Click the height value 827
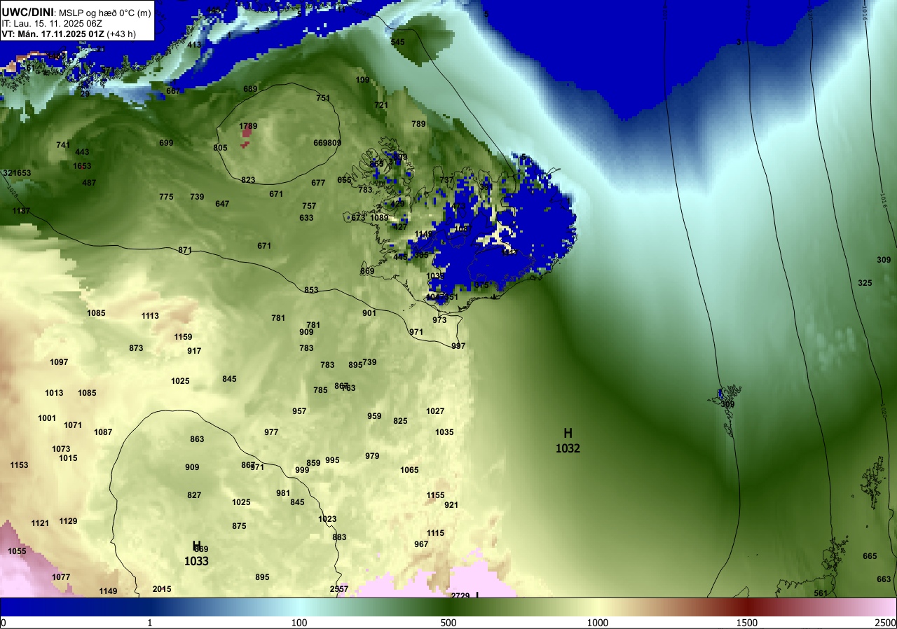897x629 pixels. click(x=194, y=495)
